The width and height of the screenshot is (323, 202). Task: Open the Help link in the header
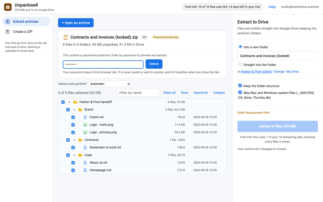(x=272, y=7)
